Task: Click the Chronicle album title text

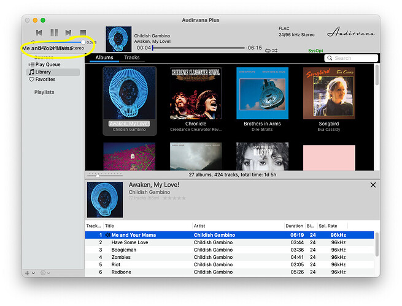Action: pyautogui.click(x=196, y=124)
